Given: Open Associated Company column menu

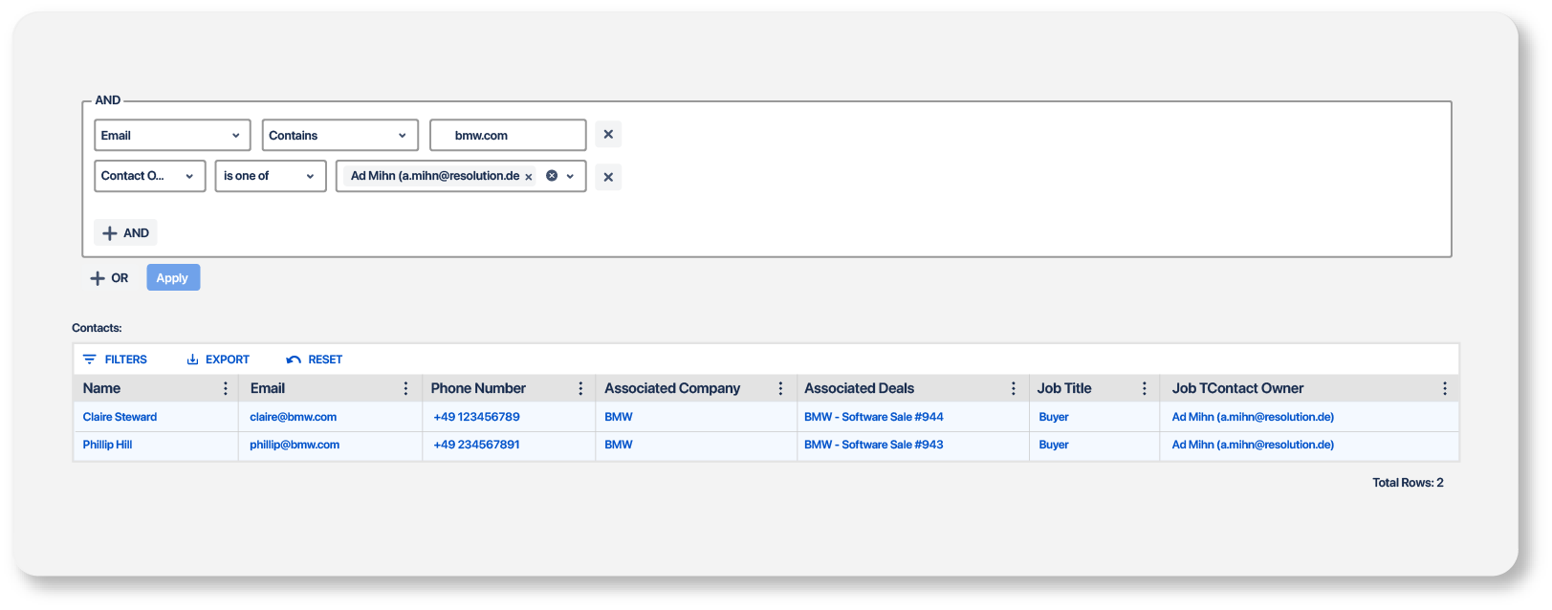Looking at the screenshot, I should (x=780, y=388).
